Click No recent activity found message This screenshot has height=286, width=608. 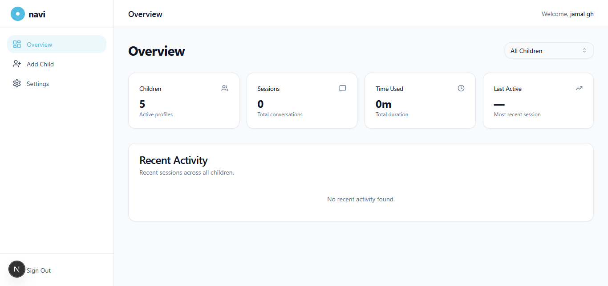click(361, 199)
